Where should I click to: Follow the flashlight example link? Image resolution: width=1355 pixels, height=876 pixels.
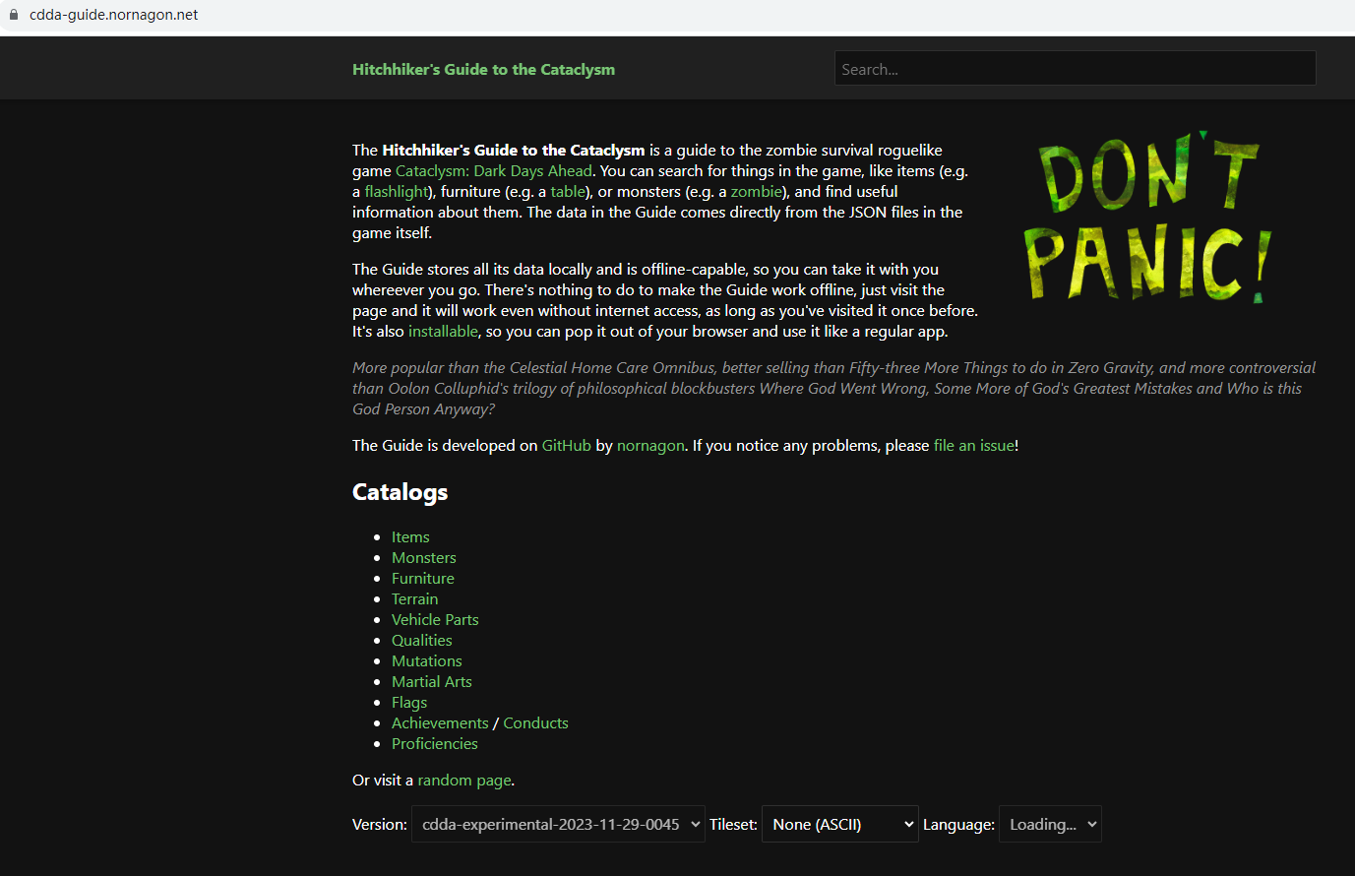[x=397, y=192]
